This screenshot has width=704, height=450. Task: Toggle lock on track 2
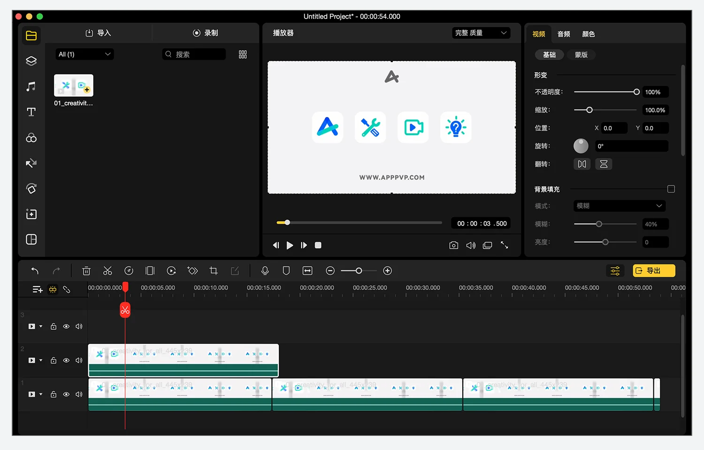54,360
